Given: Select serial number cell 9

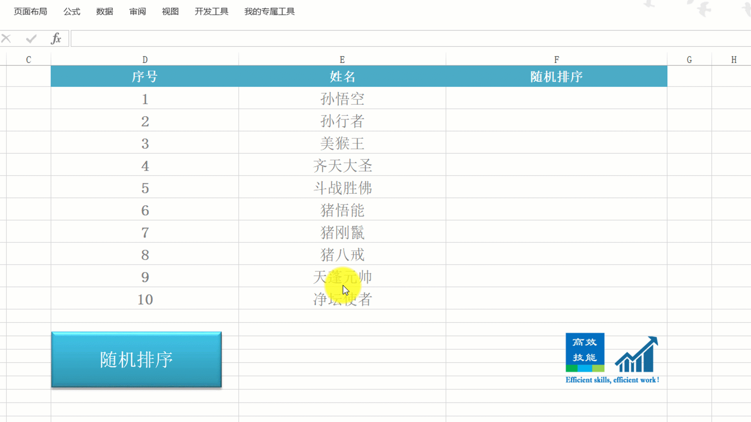Looking at the screenshot, I should click(x=145, y=277).
